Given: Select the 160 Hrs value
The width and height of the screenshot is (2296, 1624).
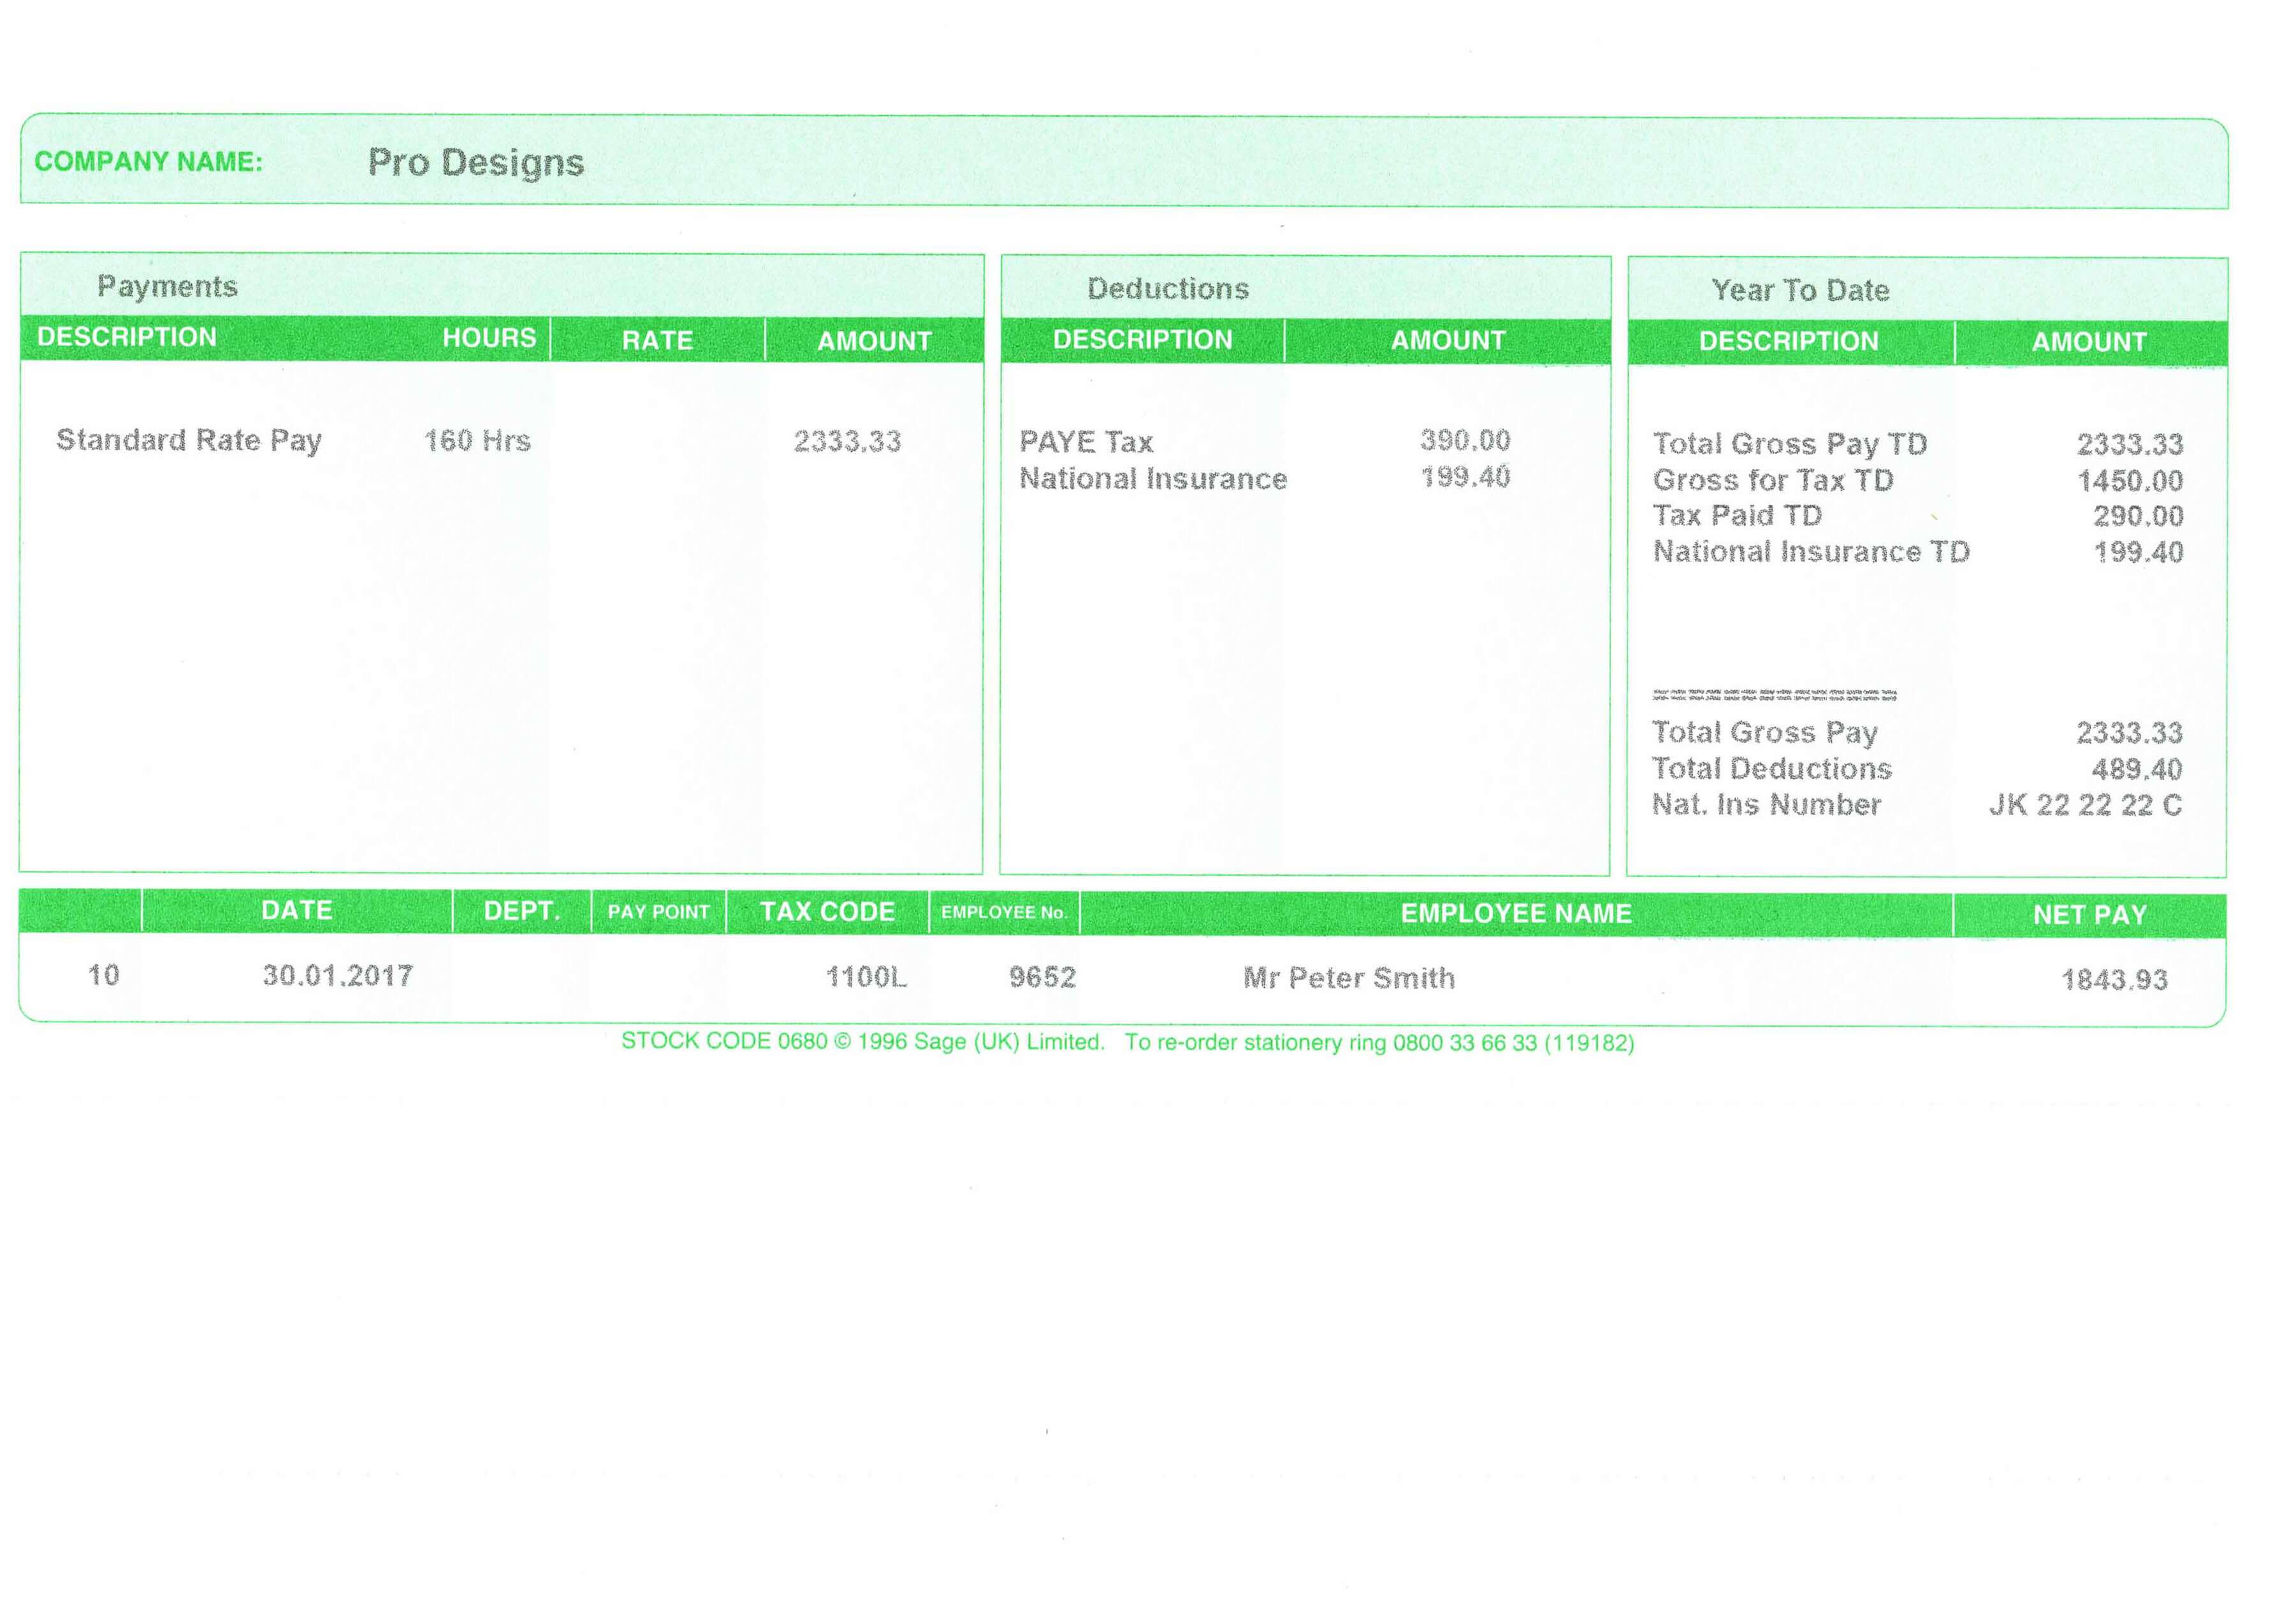Looking at the screenshot, I should (477, 441).
